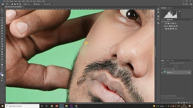Enable New selection mode
The width and height of the screenshot is (193, 108).
[12, 4]
